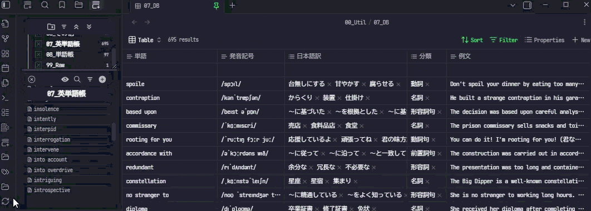Screen dimensions: 591x211
Task: Search within the 07_英単語帳 file list
Action: pos(77,79)
